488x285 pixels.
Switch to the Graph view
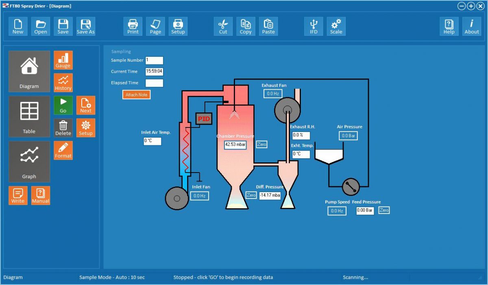[x=29, y=162]
